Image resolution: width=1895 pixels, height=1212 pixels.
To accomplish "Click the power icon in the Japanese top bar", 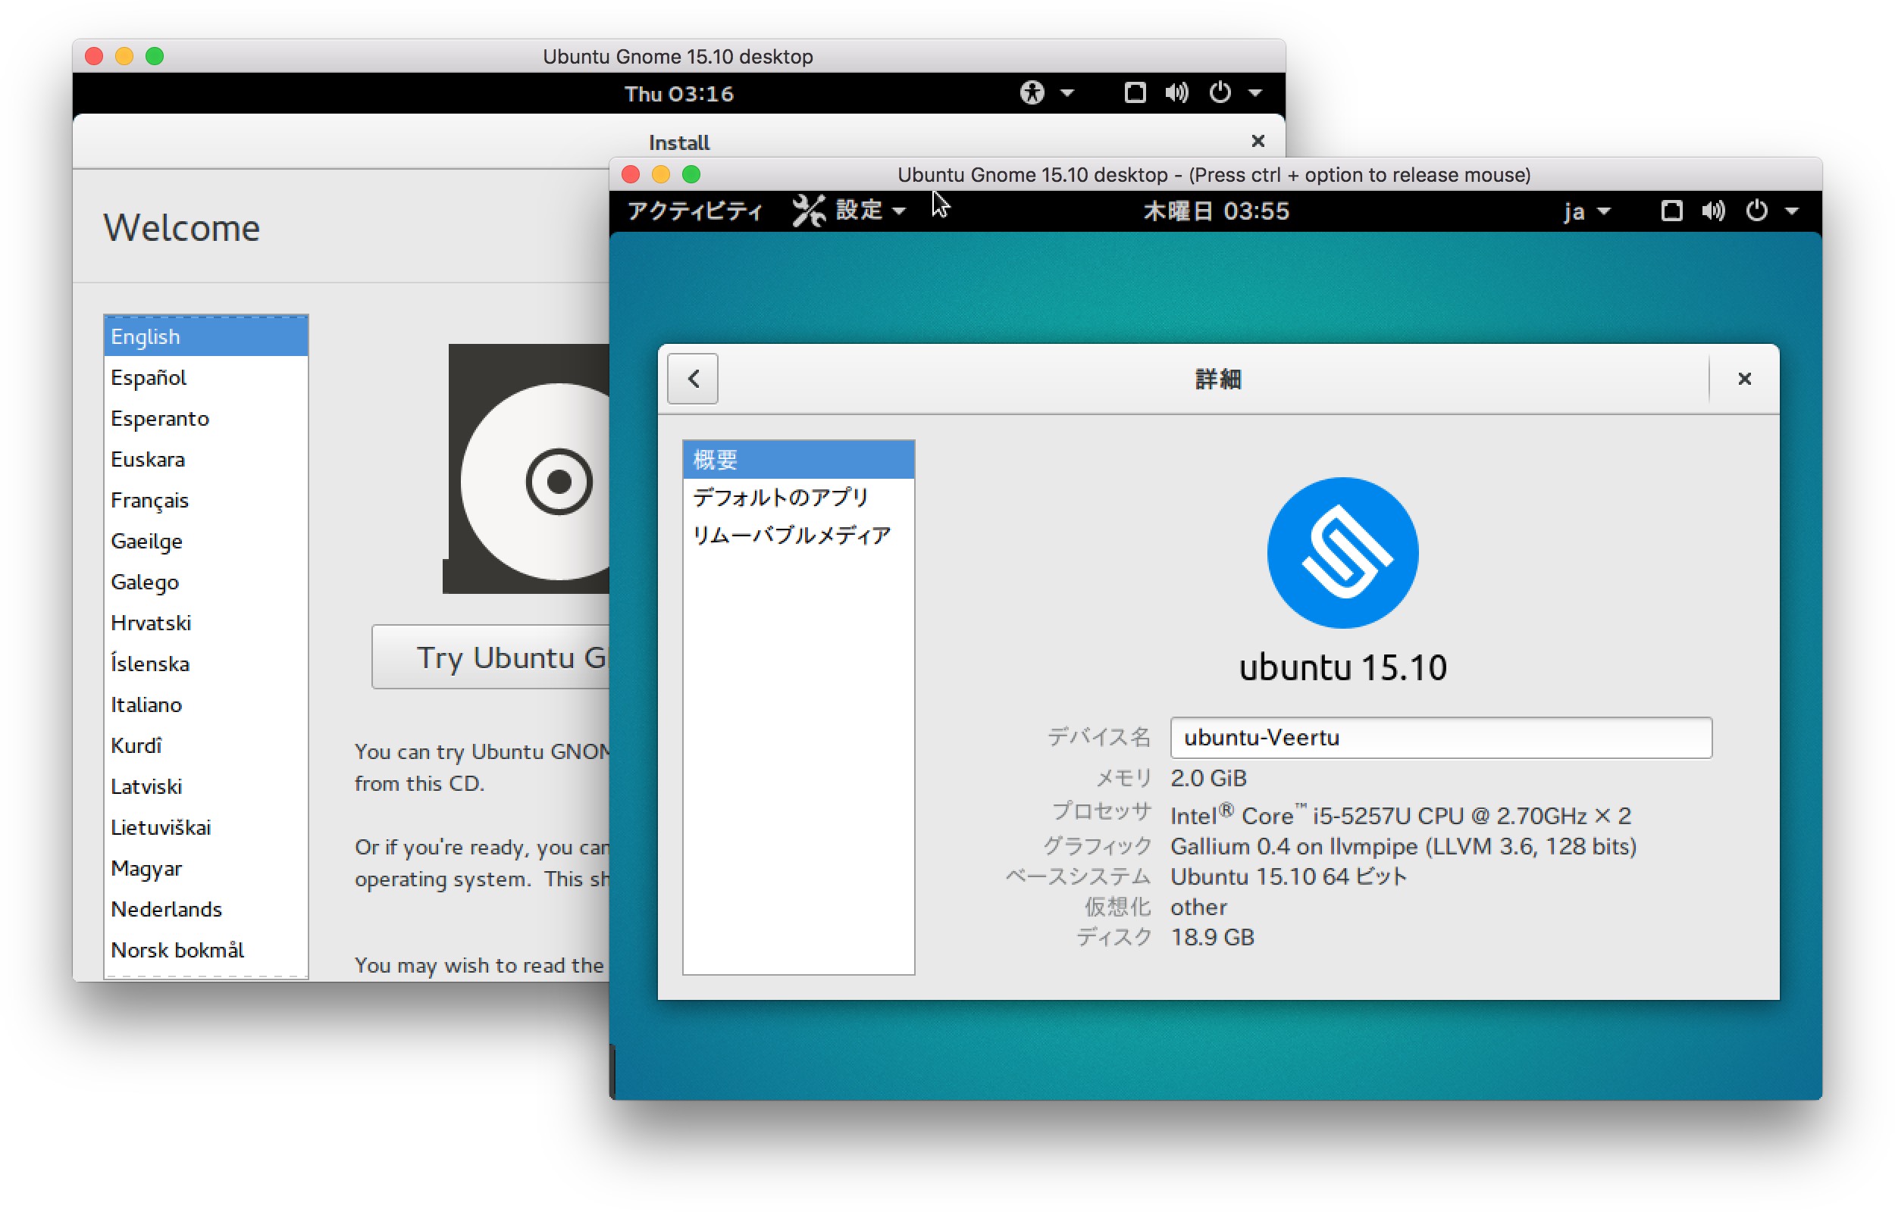I will [1756, 211].
